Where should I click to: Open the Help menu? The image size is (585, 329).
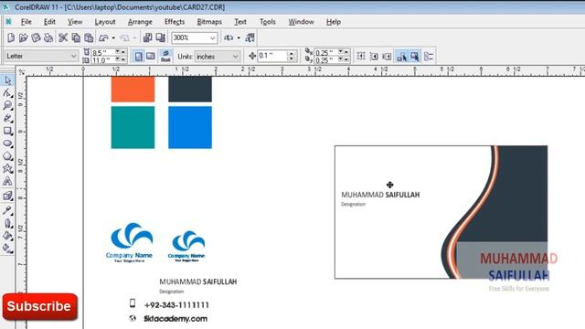333,22
